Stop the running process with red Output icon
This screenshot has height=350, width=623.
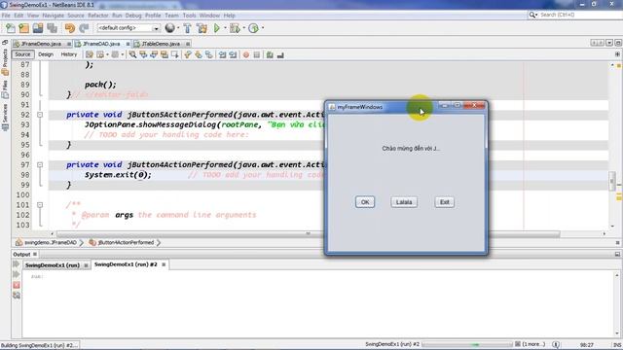pyautogui.click(x=17, y=285)
